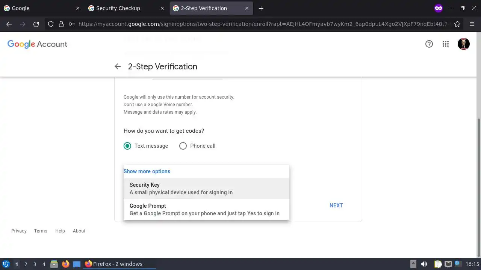
Task: Close the Security Checkup tab
Action: pos(162,8)
